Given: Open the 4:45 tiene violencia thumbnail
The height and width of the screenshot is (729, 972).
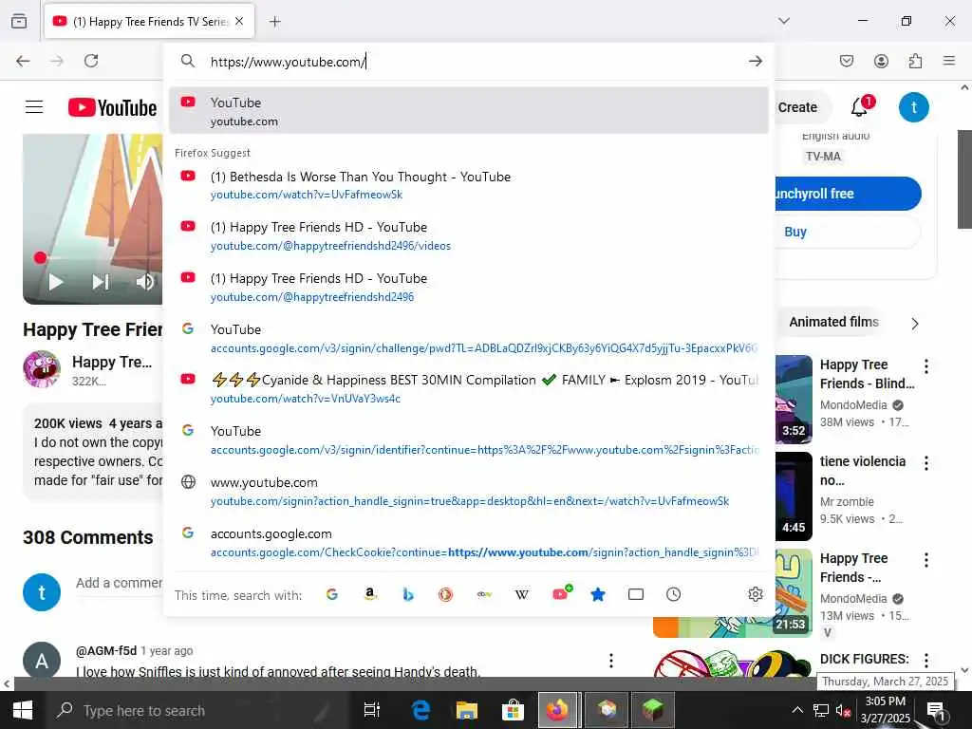Looking at the screenshot, I should click(794, 495).
